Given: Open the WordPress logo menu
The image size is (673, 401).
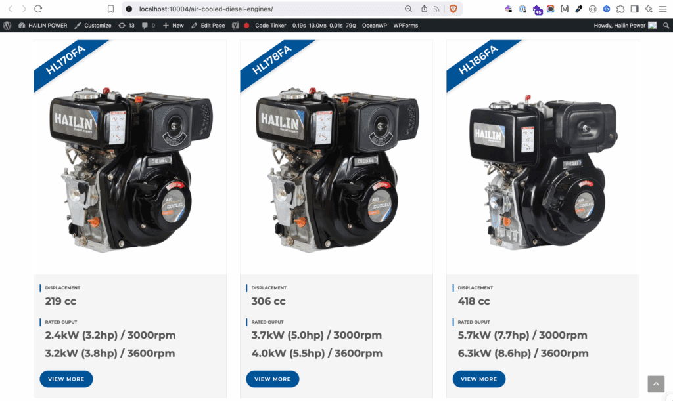Looking at the screenshot, I should [x=7, y=26].
